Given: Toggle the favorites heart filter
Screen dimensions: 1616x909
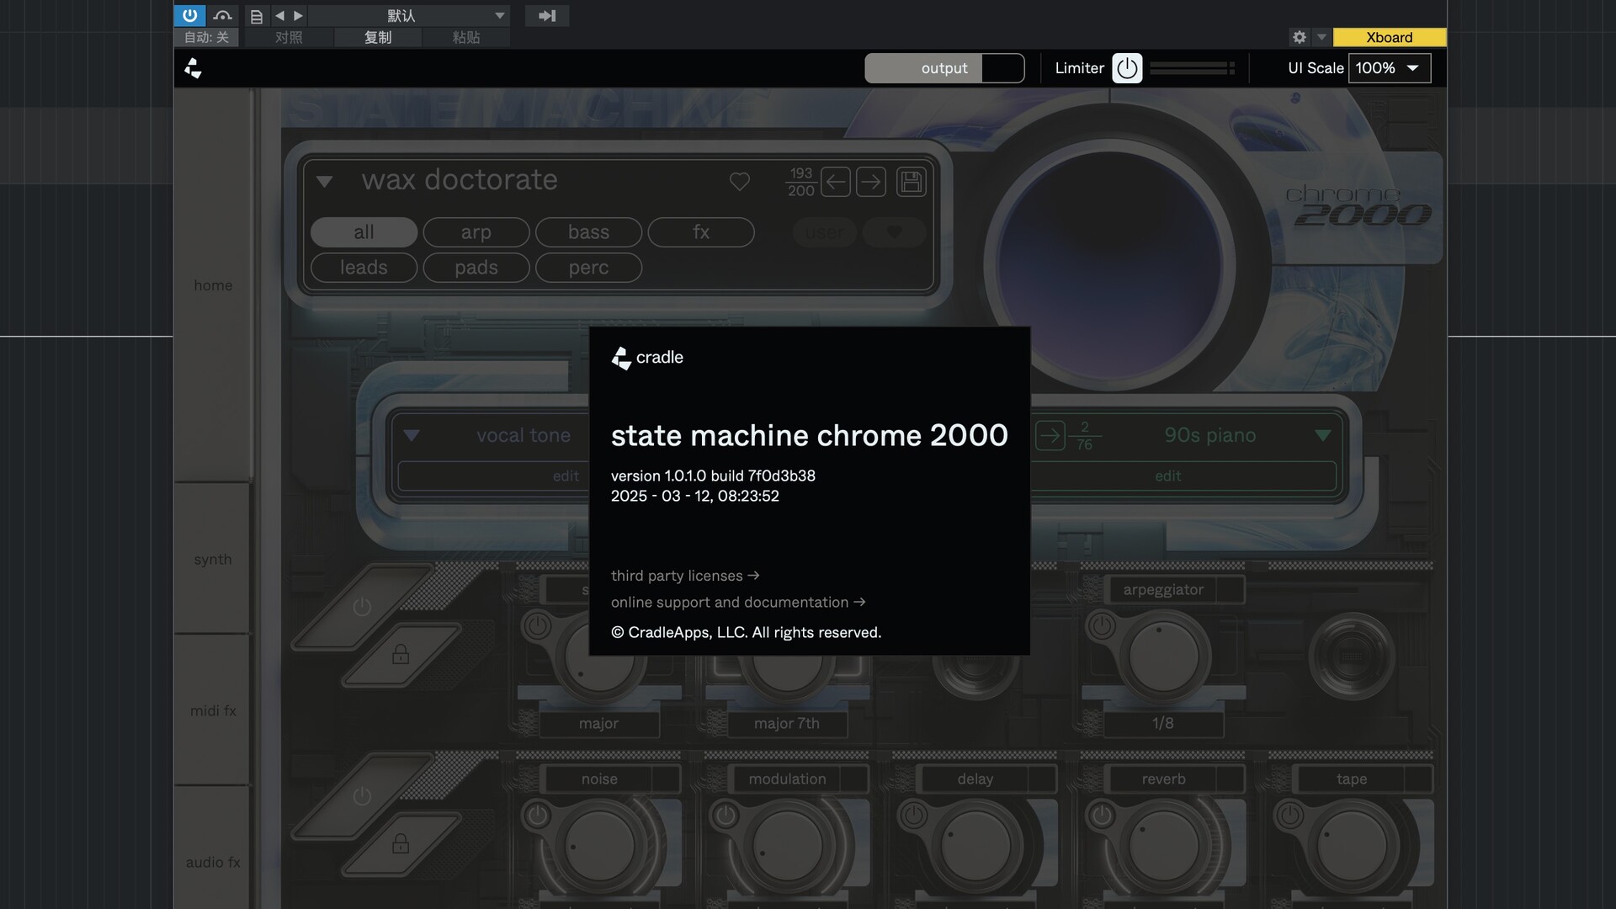Looking at the screenshot, I should click(894, 232).
